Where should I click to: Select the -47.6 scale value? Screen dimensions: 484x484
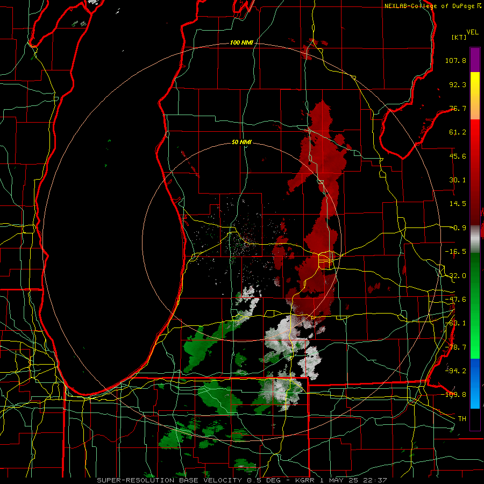pyautogui.click(x=455, y=300)
